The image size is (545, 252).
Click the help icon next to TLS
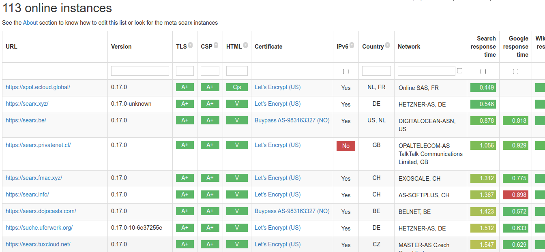point(190,46)
